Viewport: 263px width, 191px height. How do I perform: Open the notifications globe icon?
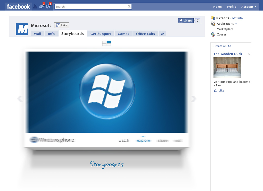click(48, 6)
